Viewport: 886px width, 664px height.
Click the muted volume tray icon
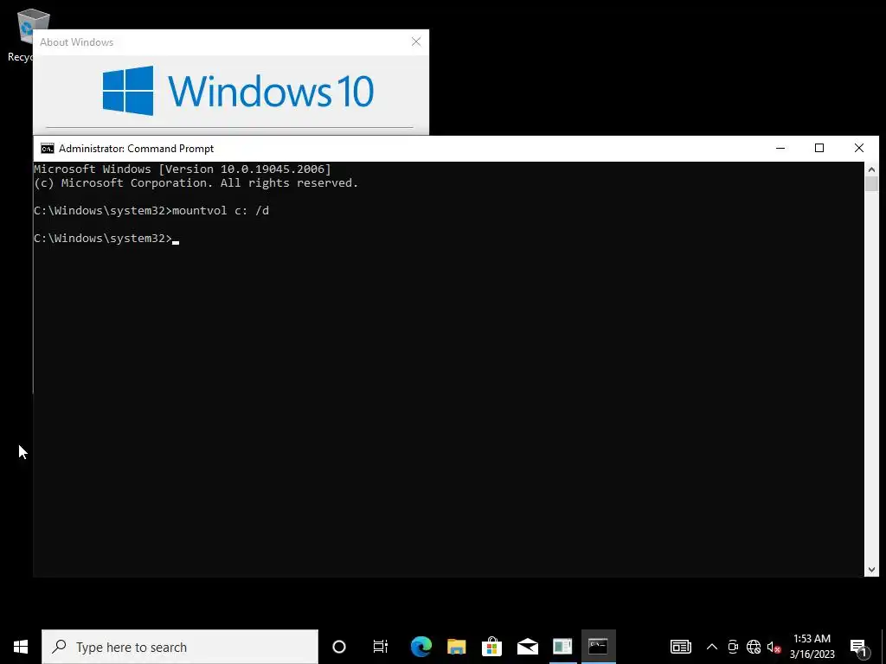pyautogui.click(x=774, y=647)
